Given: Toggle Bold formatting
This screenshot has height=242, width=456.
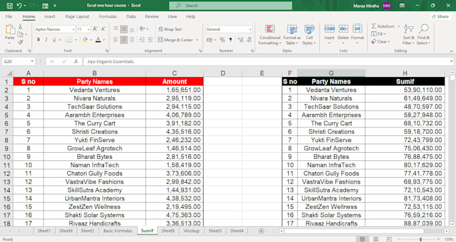Looking at the screenshot, I should click(38, 40).
